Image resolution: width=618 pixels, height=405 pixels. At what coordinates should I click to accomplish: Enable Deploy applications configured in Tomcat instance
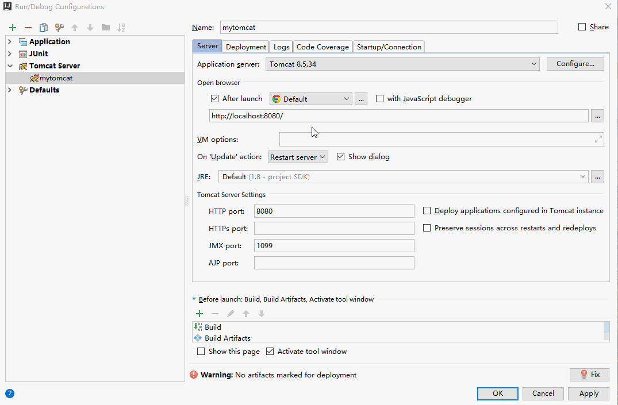(427, 211)
